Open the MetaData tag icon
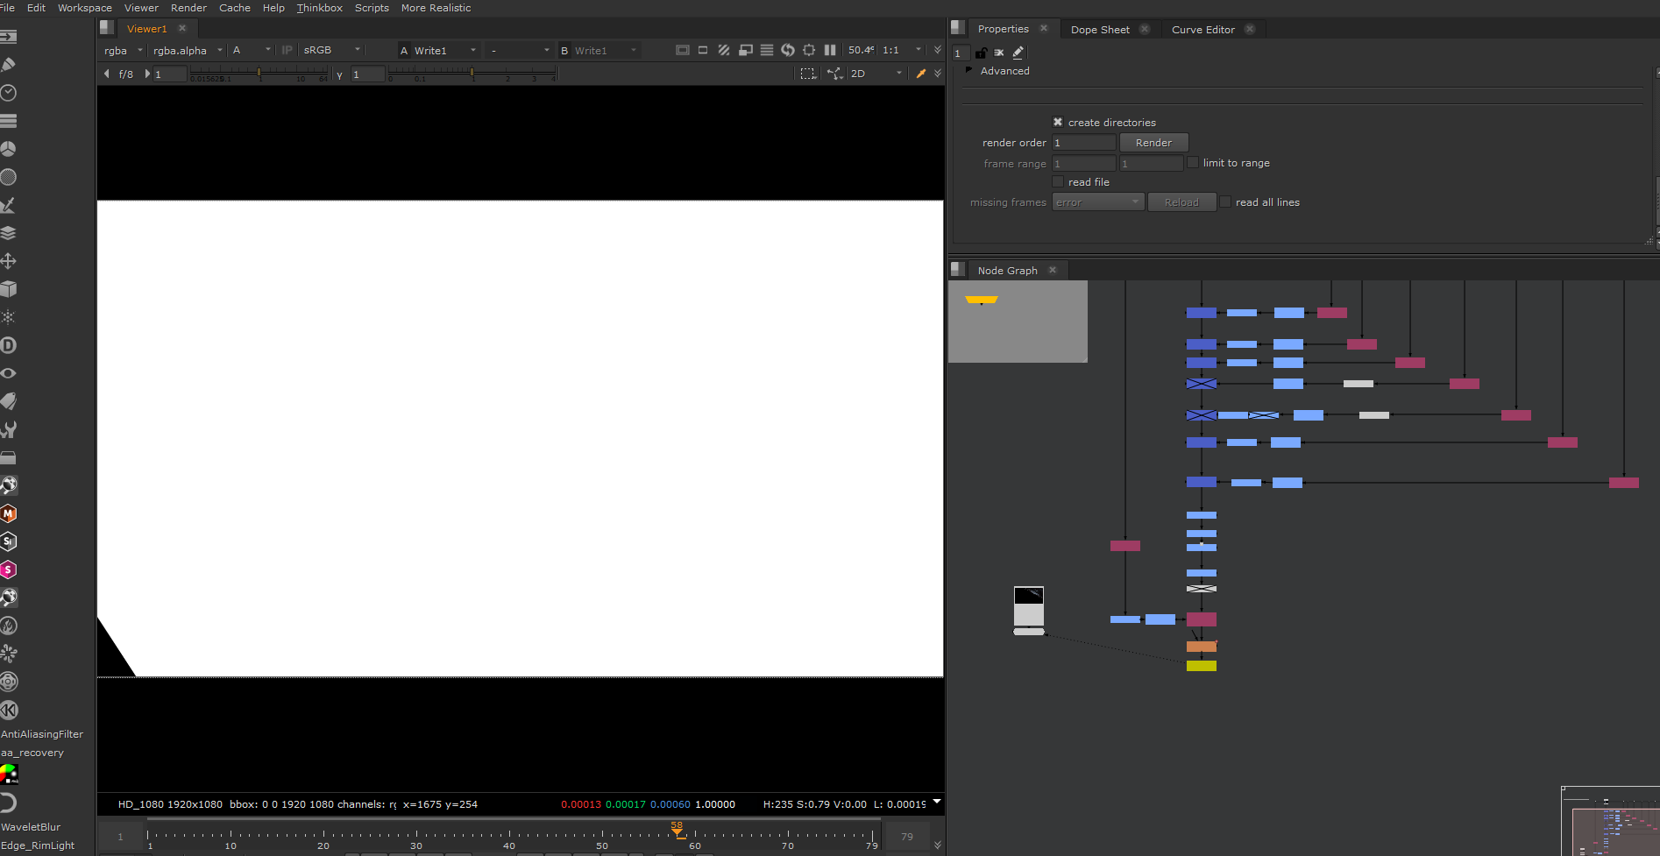This screenshot has height=856, width=1660. click(9, 401)
